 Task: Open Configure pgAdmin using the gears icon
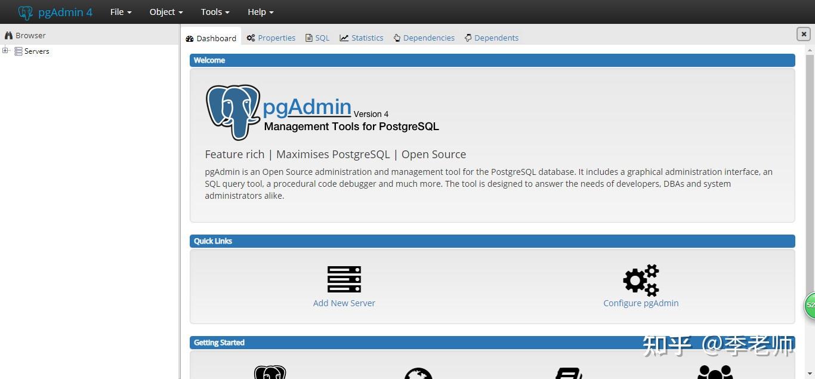pos(641,280)
